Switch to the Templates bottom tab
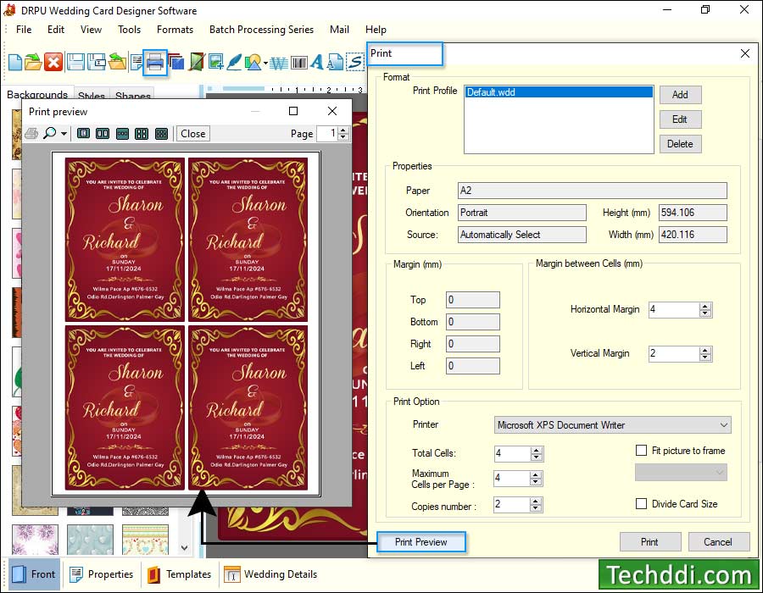 [x=179, y=574]
